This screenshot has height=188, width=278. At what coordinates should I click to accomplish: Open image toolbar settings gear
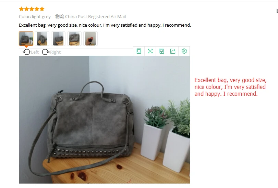point(184,51)
